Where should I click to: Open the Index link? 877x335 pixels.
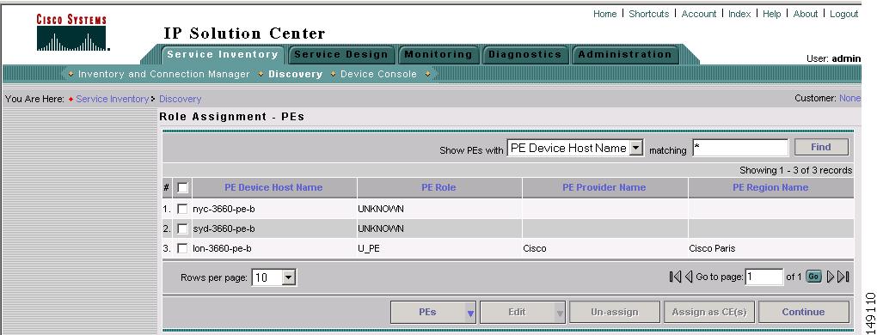pos(739,14)
